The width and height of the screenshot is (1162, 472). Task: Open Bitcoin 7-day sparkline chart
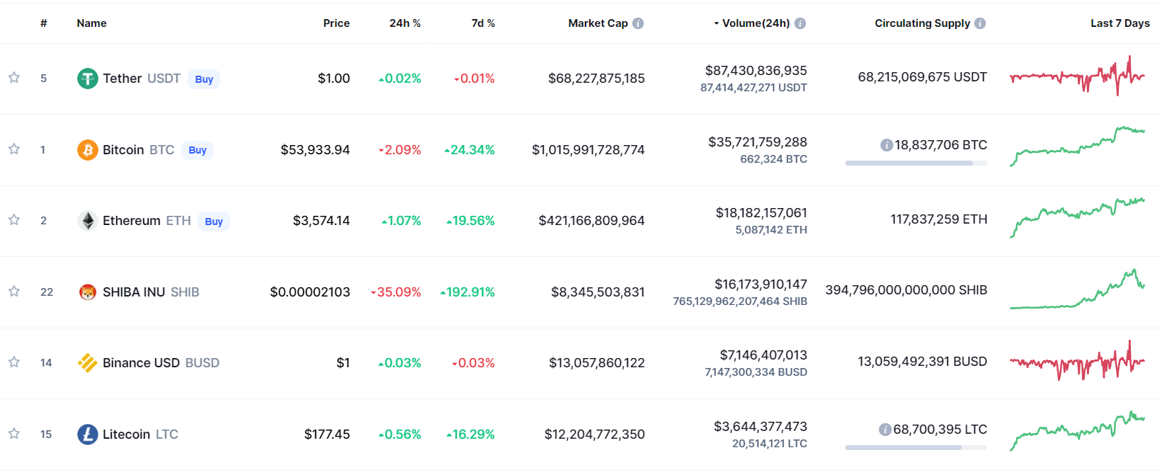1077,146
